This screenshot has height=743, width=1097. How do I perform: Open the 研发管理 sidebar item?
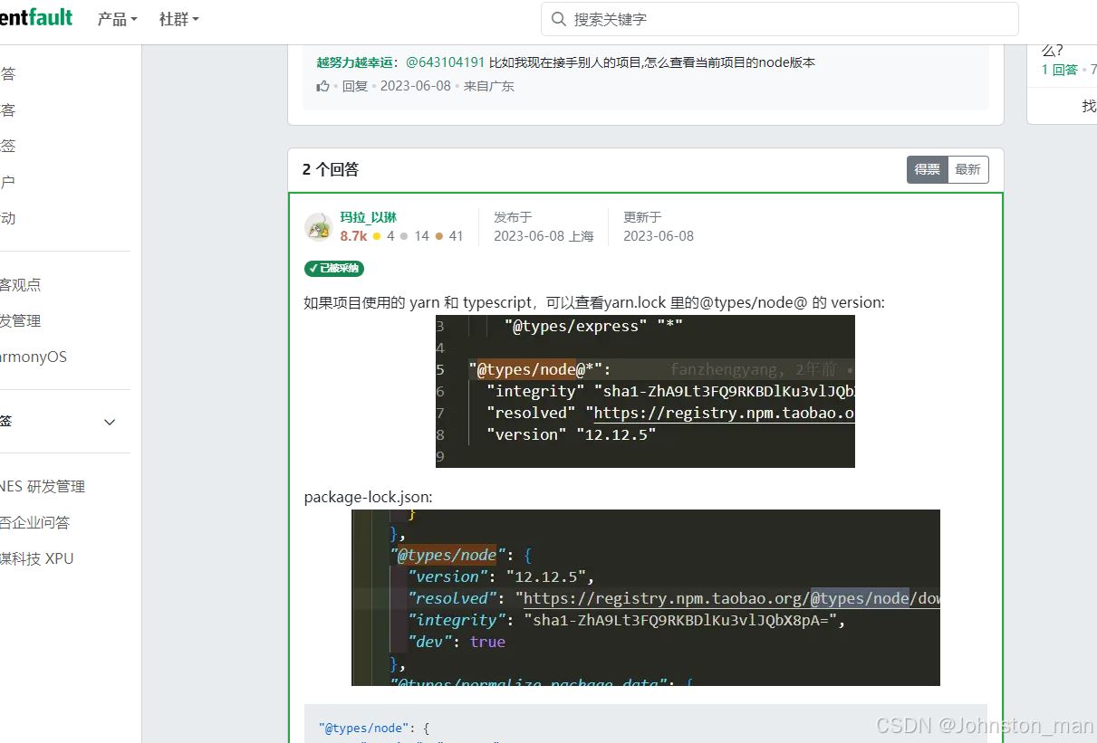pyautogui.click(x=20, y=320)
